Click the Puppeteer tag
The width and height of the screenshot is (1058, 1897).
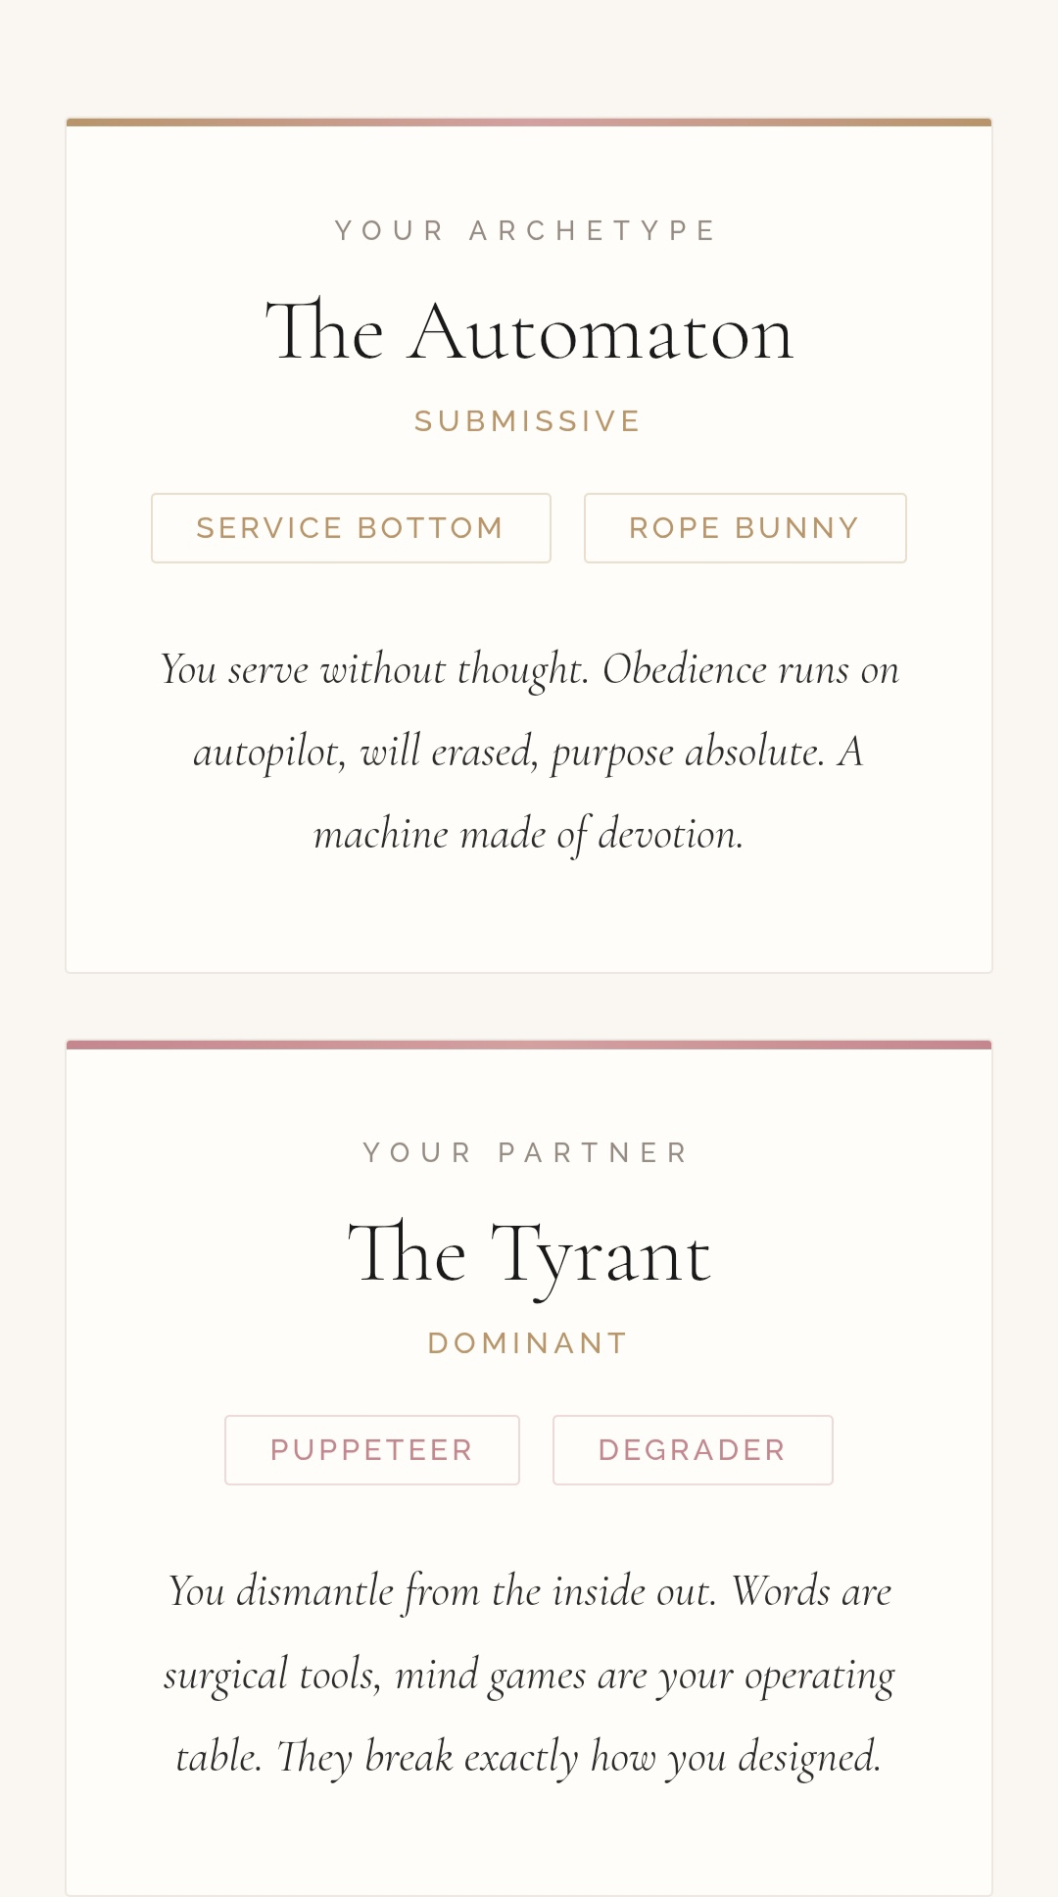pyautogui.click(x=371, y=1450)
